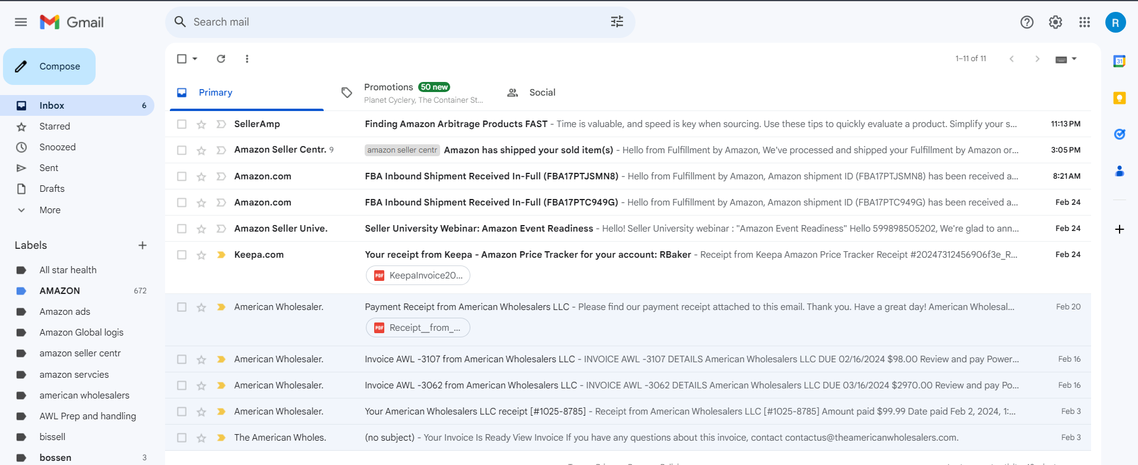Open the account avatar R

1115,23
